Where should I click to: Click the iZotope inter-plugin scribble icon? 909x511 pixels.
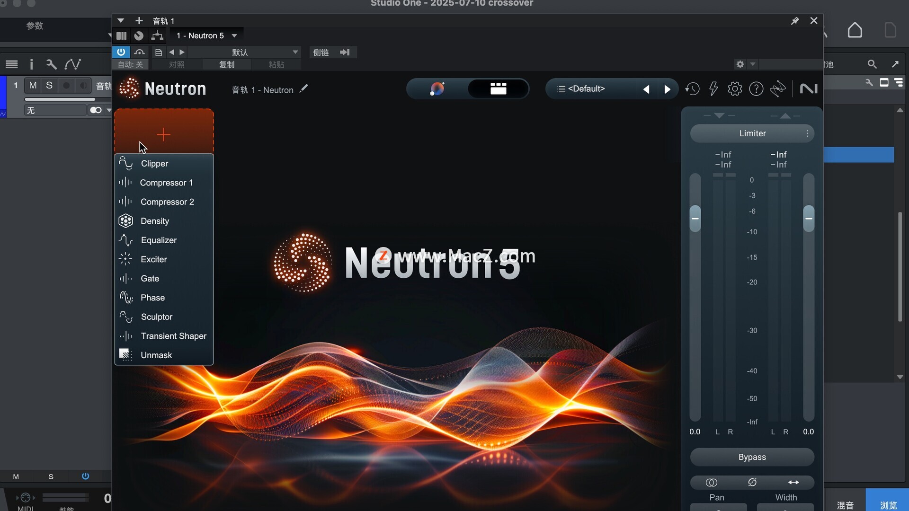point(778,88)
